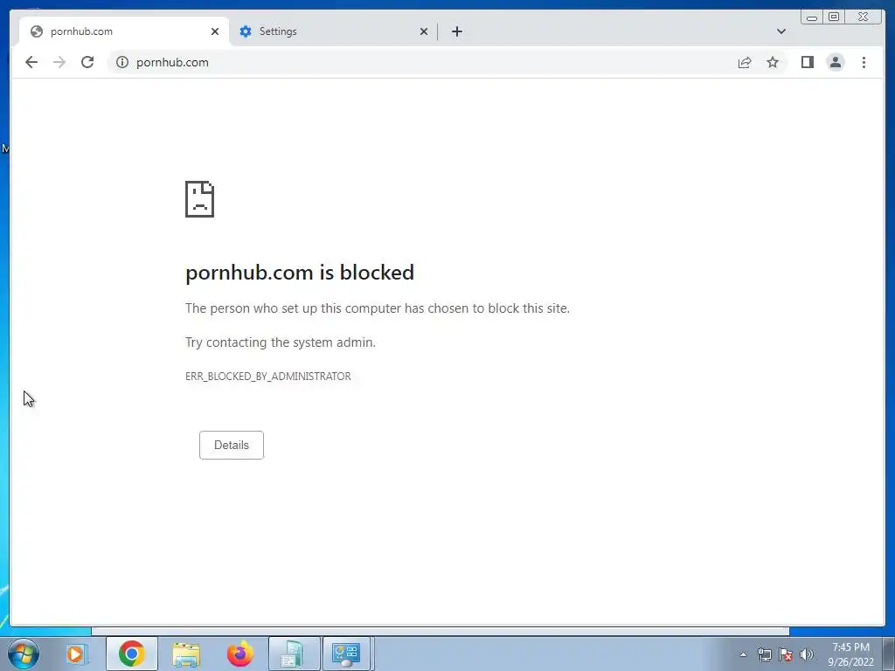Image resolution: width=895 pixels, height=671 pixels.
Task: Close the Settings tab
Action: (x=424, y=31)
